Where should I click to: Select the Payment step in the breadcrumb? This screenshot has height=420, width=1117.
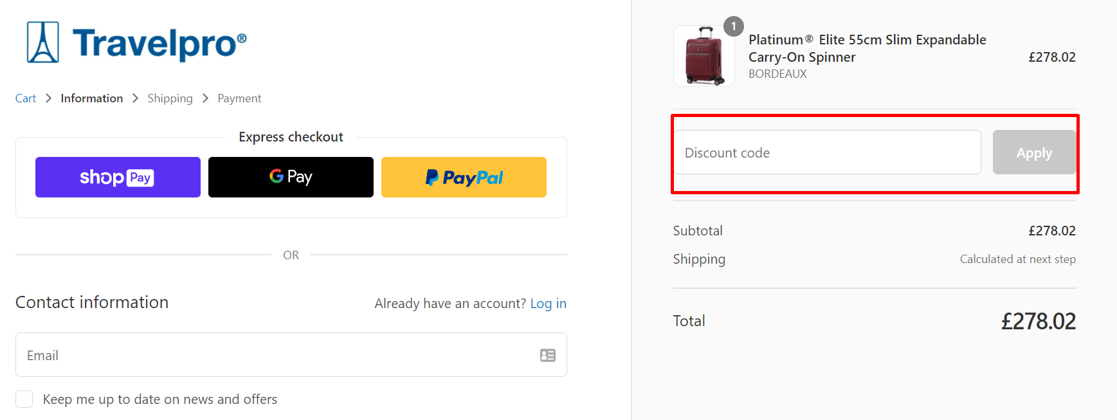click(239, 98)
